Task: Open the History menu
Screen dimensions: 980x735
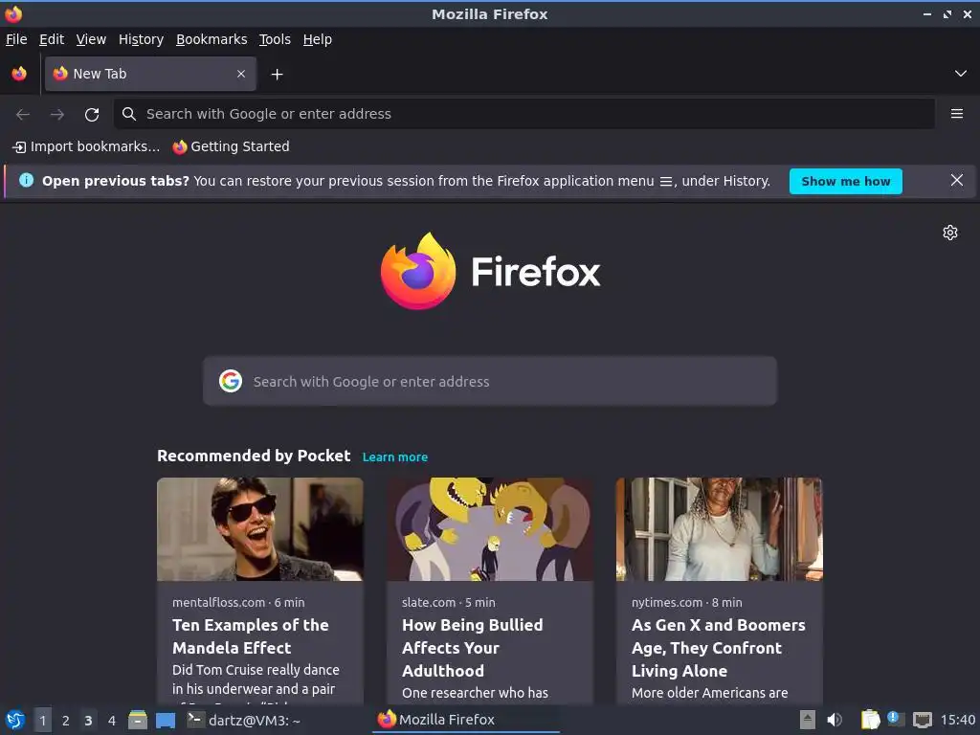Action: click(141, 39)
